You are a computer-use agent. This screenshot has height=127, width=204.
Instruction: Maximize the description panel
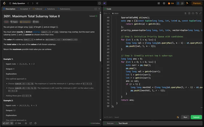click(96, 9)
